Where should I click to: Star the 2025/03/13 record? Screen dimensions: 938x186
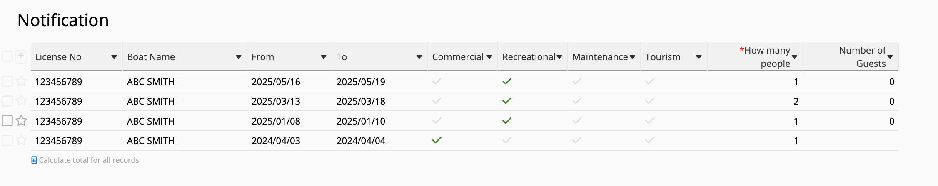(21, 101)
